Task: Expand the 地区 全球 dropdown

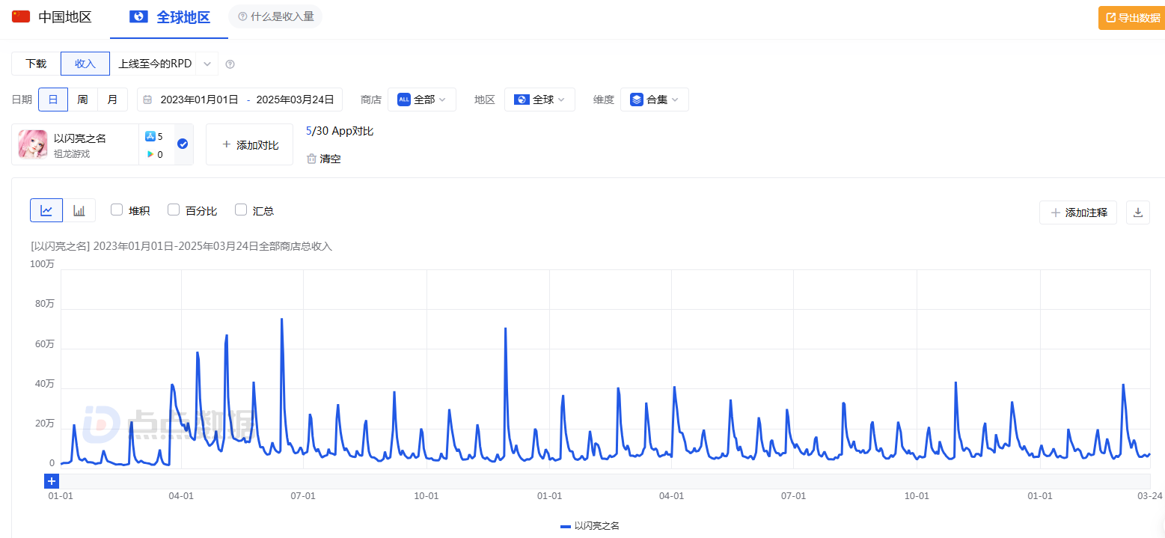Action: tap(539, 100)
